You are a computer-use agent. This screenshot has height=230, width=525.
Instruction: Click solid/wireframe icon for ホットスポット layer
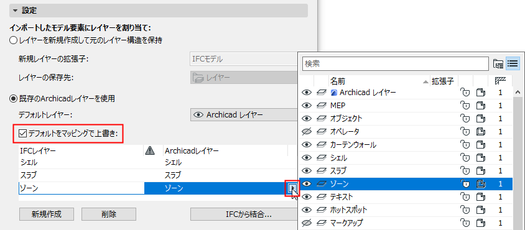click(x=321, y=210)
